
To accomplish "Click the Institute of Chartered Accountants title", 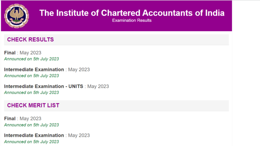I will pos(132,13).
